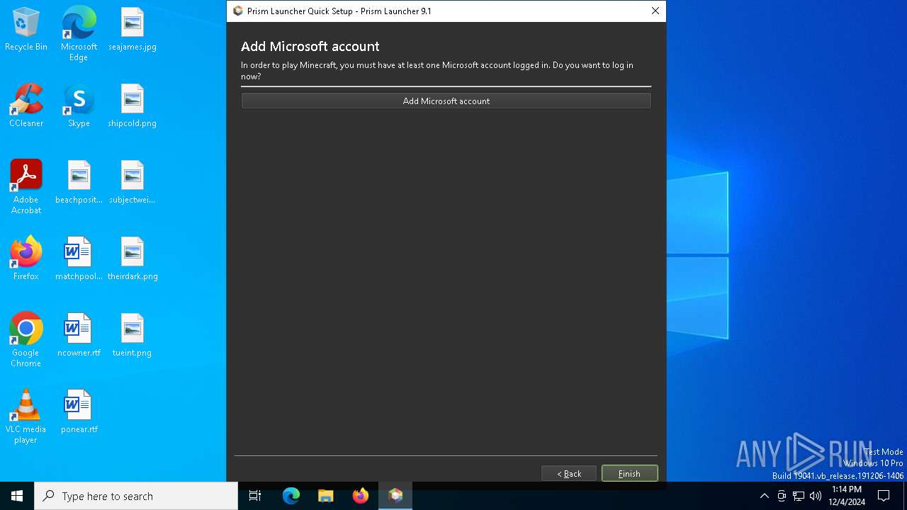
Task: Select the theirdark.png file icon
Action: tap(133, 259)
